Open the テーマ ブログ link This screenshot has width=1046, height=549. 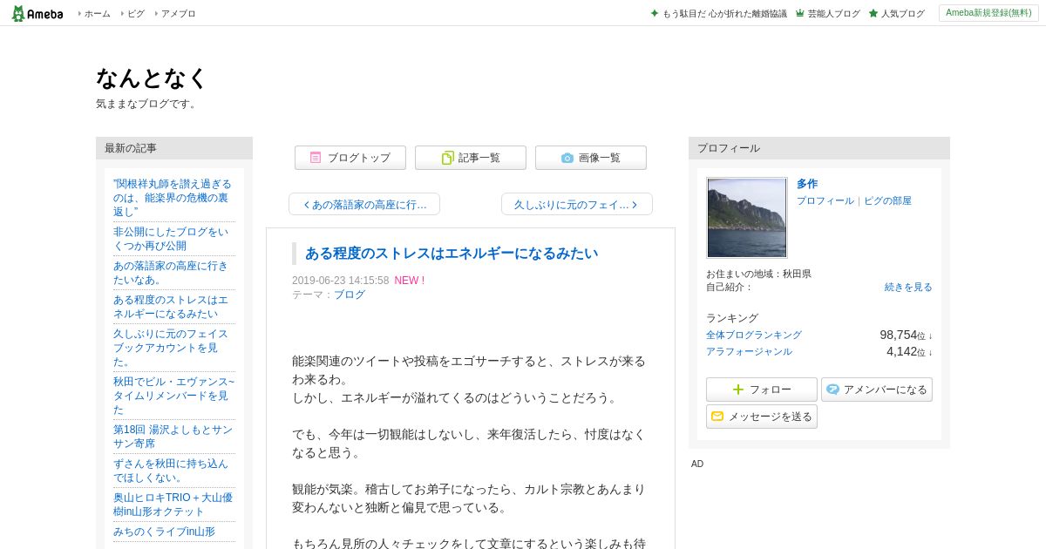(x=350, y=295)
